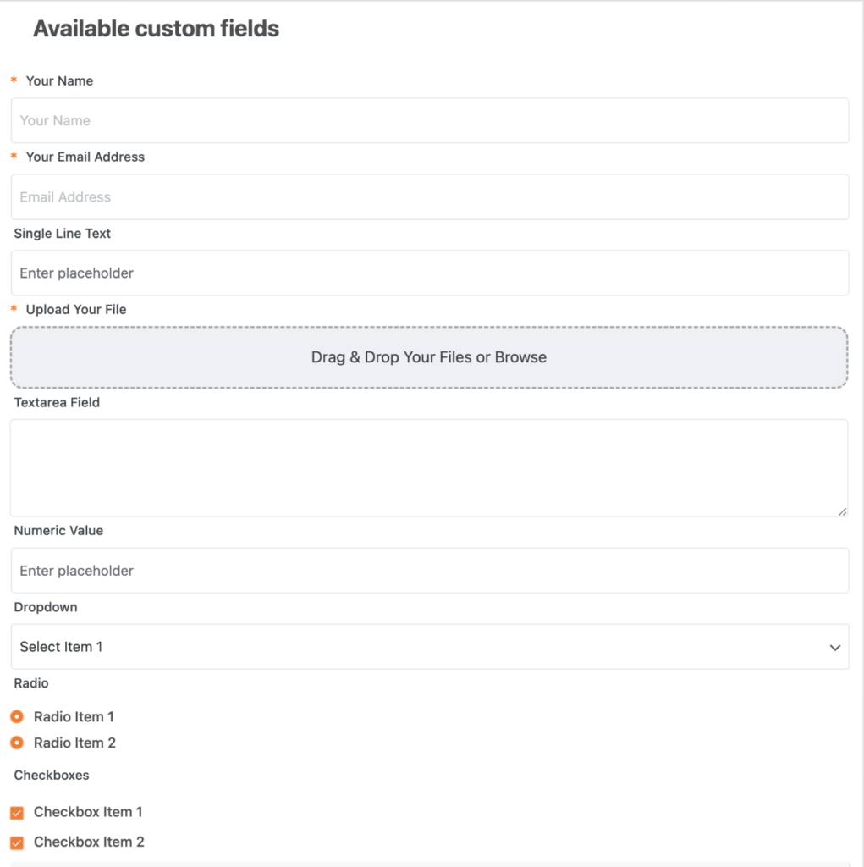Select the Radio Item 2 button
Viewport: 864px width, 867px height.
click(x=17, y=743)
